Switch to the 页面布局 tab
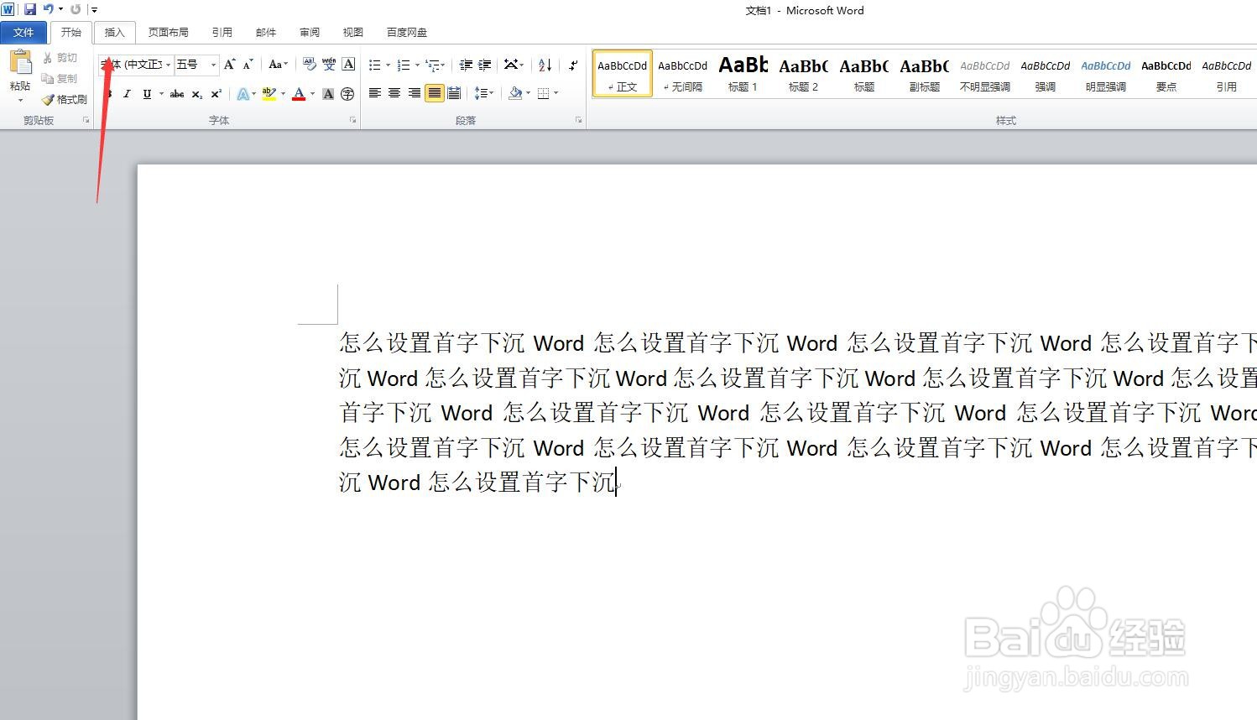This screenshot has width=1257, height=720. [168, 33]
